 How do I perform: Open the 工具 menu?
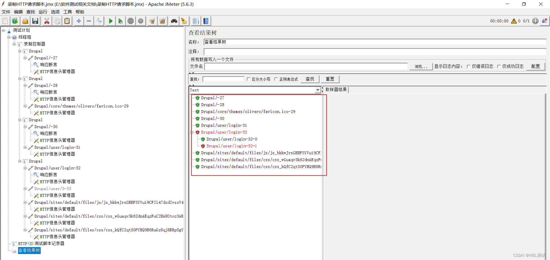(x=68, y=12)
